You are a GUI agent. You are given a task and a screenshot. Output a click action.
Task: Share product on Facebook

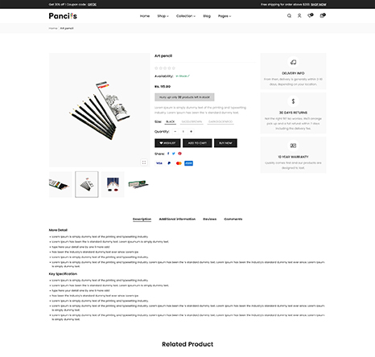point(168,154)
